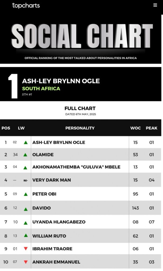Select the PEAK column header
163x271 pixels.
click(151, 128)
